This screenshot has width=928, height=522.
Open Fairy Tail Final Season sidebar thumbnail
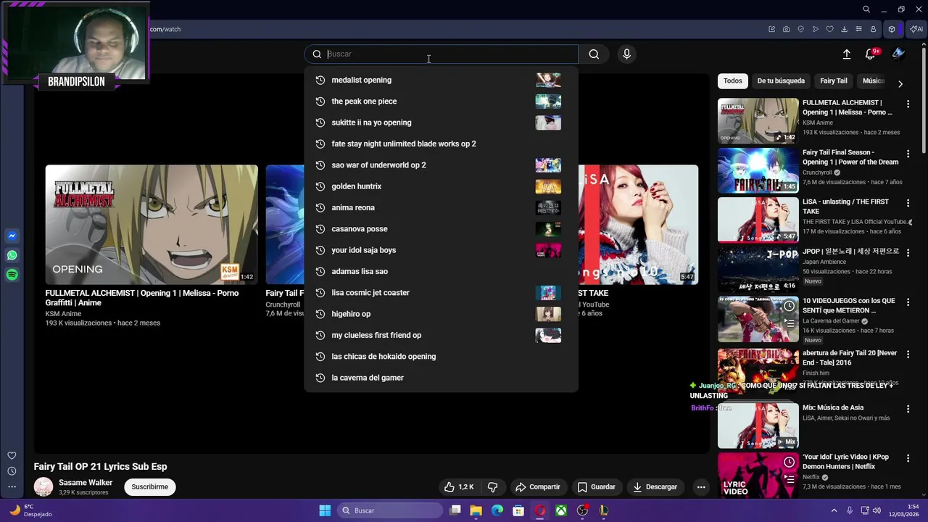758,170
